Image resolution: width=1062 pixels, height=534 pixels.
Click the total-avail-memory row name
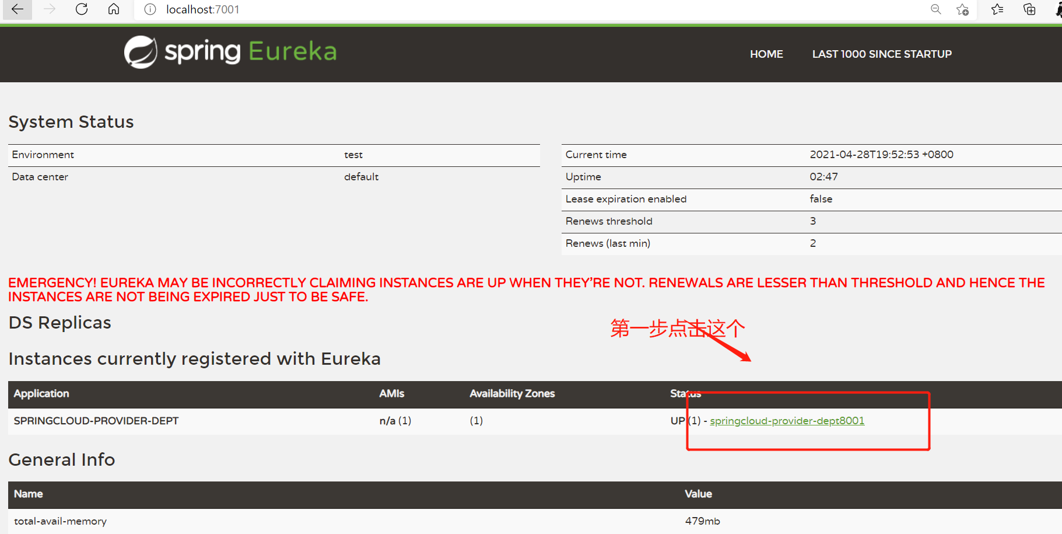(61, 521)
